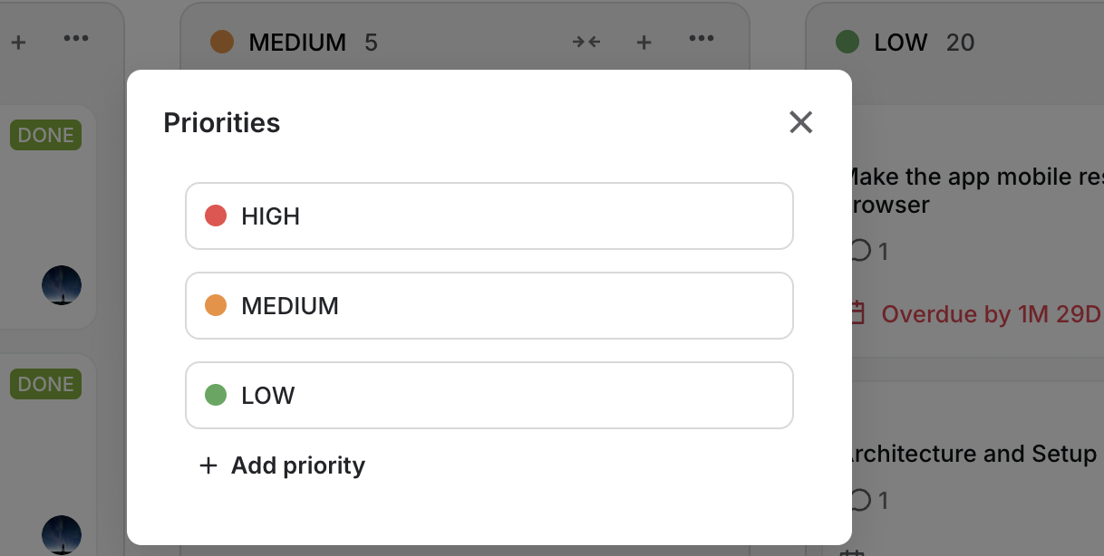Image resolution: width=1104 pixels, height=556 pixels.
Task: Close the Priorities dialog
Action: coord(800,122)
